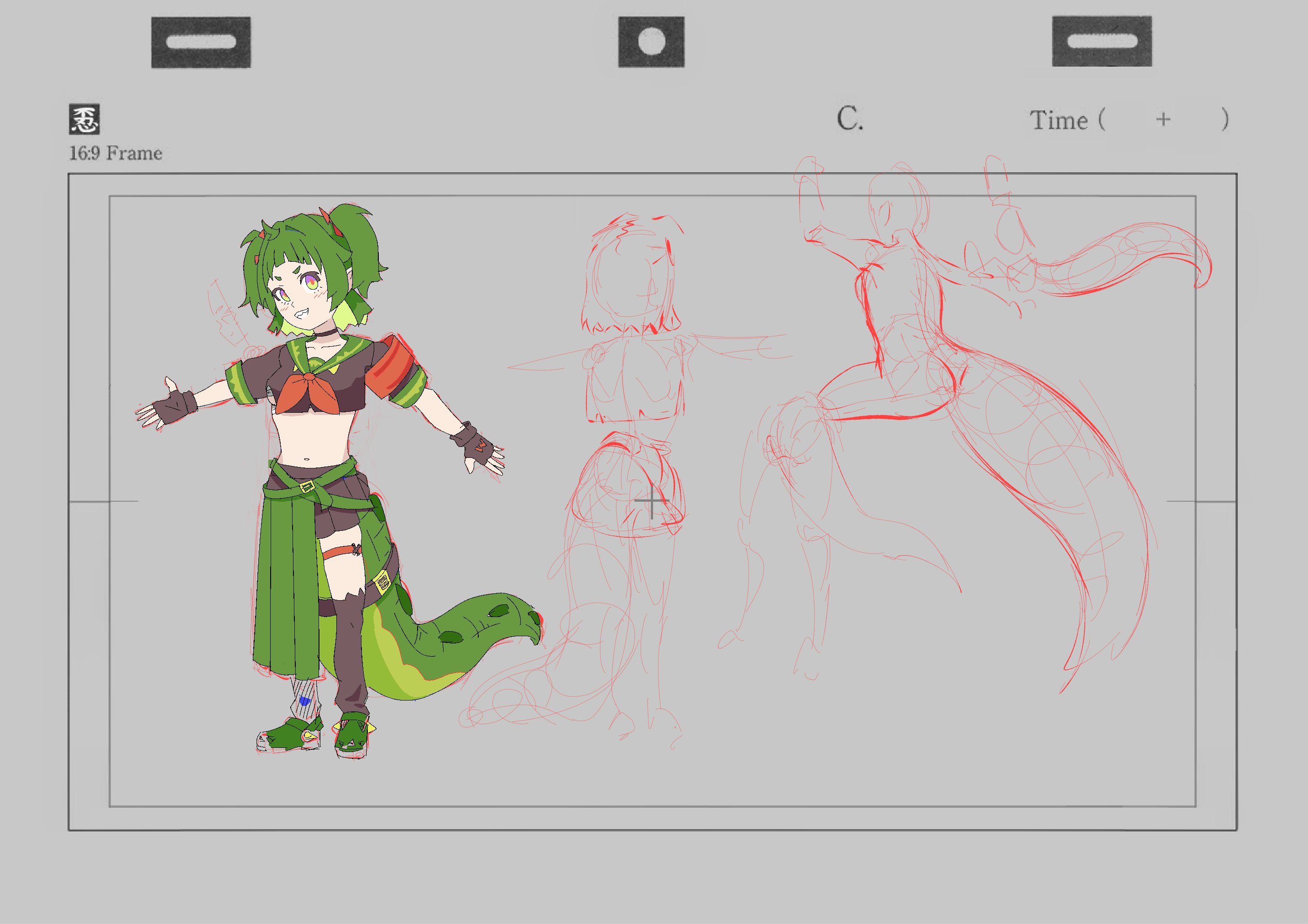Click the center crosshair registration mark
This screenshot has height=924, width=1308.
pos(651,502)
